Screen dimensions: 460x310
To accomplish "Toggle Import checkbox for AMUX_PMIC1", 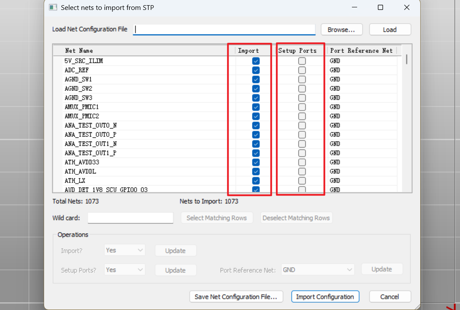I will pyautogui.click(x=256, y=107).
